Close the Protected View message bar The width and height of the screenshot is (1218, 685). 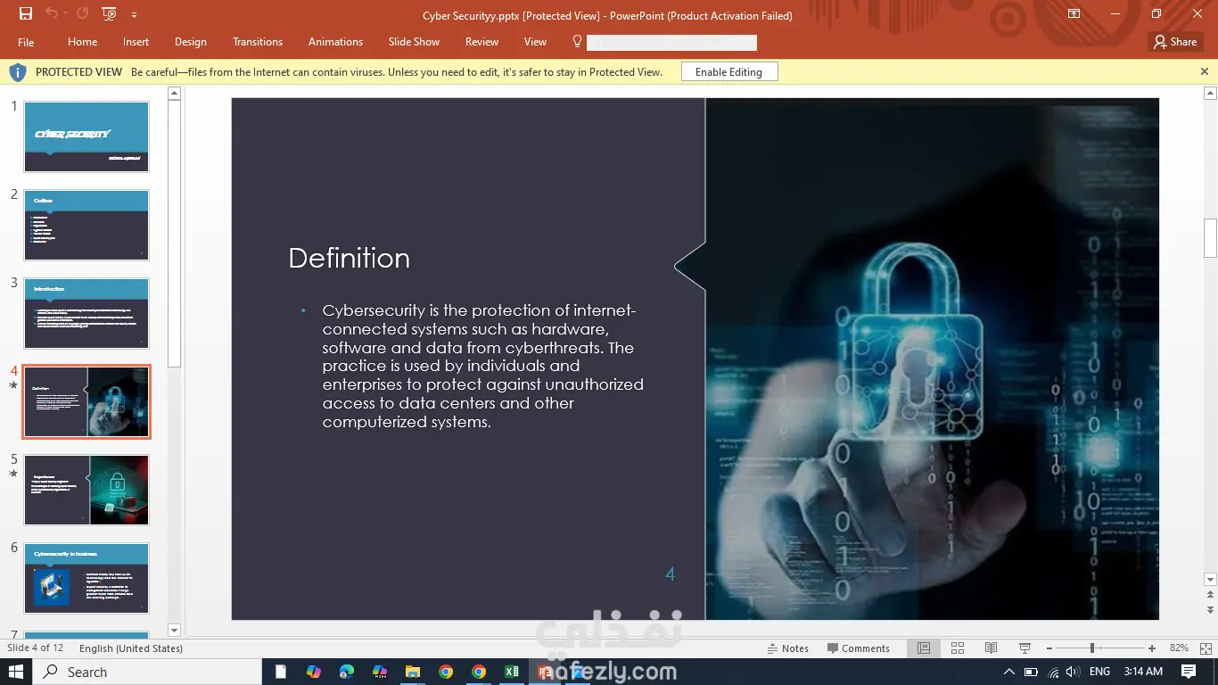coord(1204,72)
